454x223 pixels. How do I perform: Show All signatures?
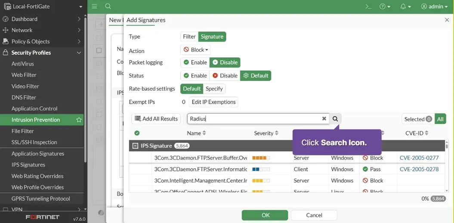440,119
